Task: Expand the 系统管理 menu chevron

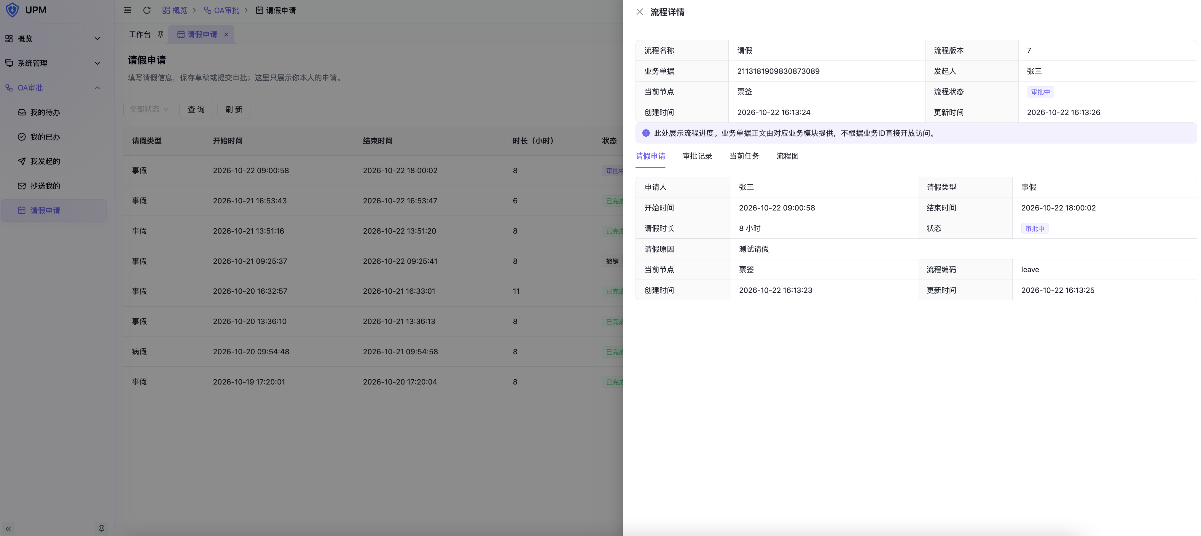Action: 98,63
